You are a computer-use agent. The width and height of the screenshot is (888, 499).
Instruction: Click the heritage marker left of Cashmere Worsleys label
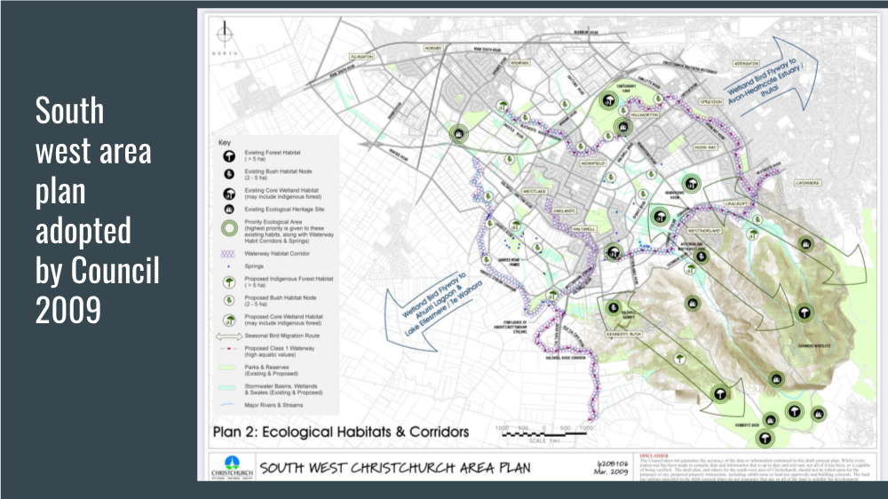click(776, 379)
